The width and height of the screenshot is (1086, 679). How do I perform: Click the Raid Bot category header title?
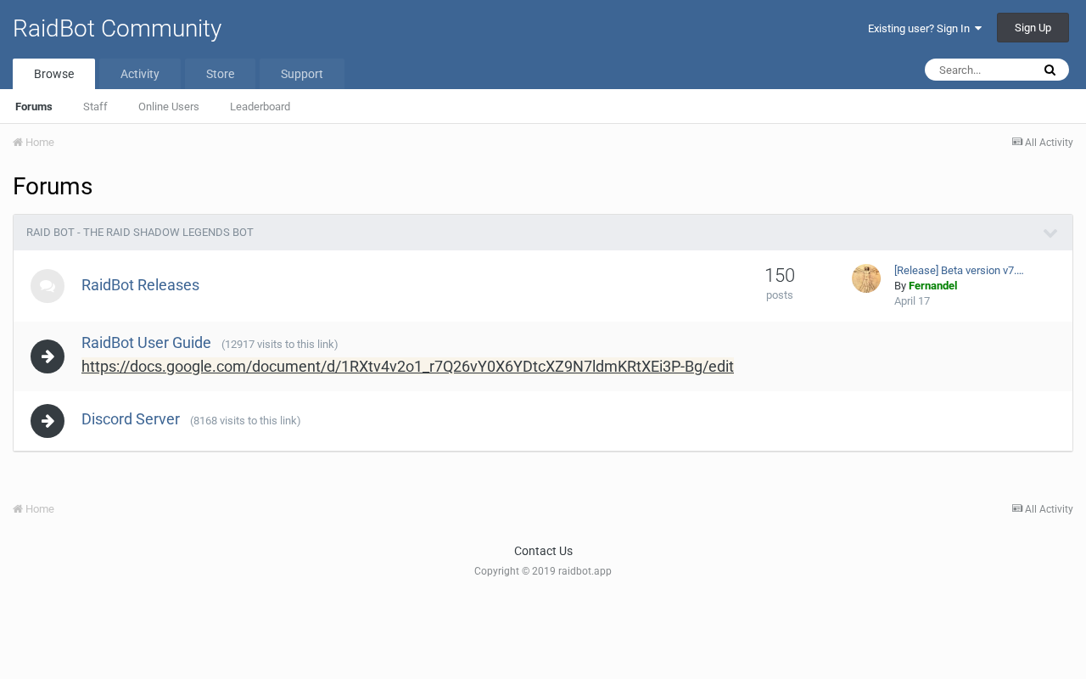(x=140, y=233)
